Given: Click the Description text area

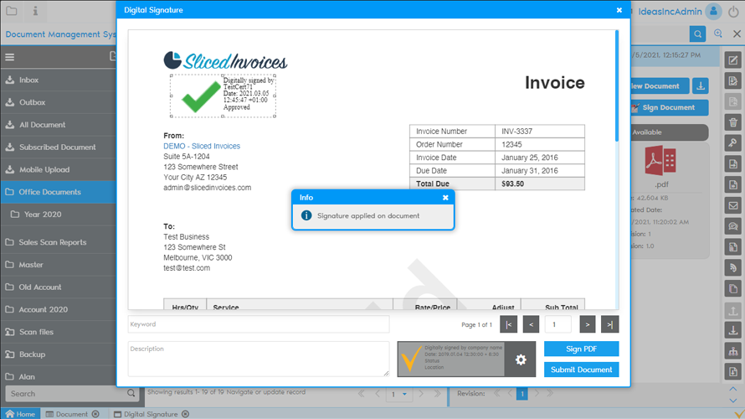Looking at the screenshot, I should [259, 359].
